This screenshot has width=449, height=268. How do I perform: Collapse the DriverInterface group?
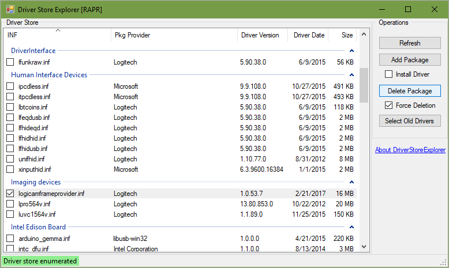pyautogui.click(x=351, y=51)
